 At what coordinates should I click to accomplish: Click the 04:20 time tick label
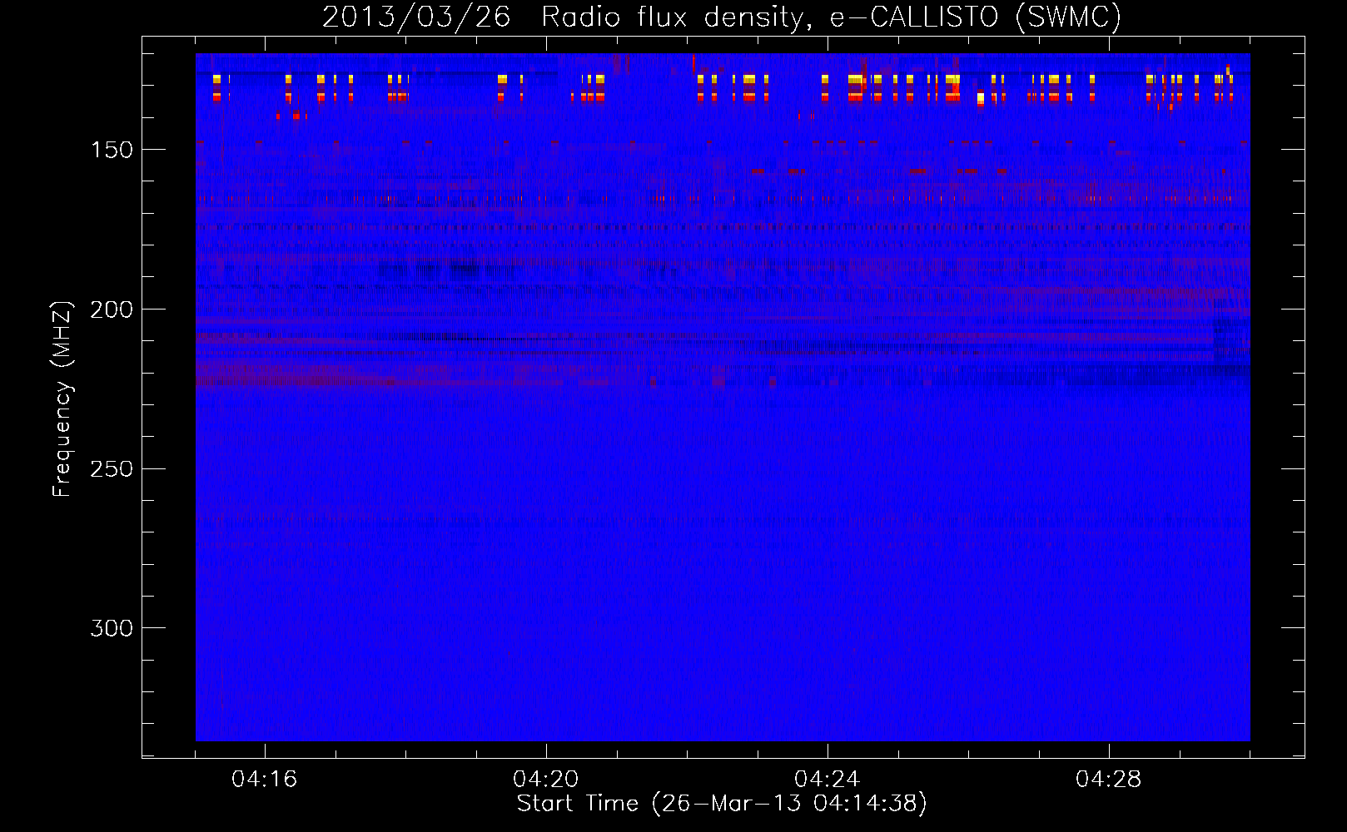pyautogui.click(x=546, y=780)
